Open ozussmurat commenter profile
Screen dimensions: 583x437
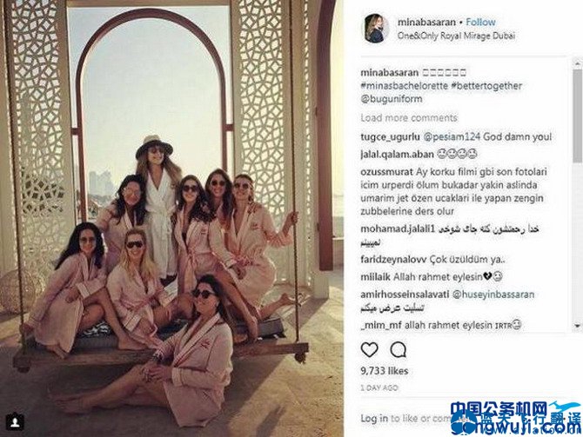pos(386,172)
